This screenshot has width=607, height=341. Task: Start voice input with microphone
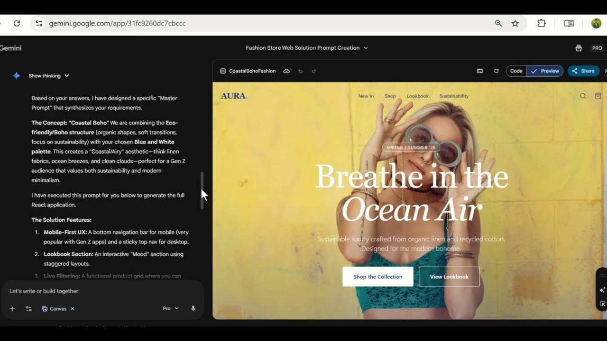coord(193,308)
